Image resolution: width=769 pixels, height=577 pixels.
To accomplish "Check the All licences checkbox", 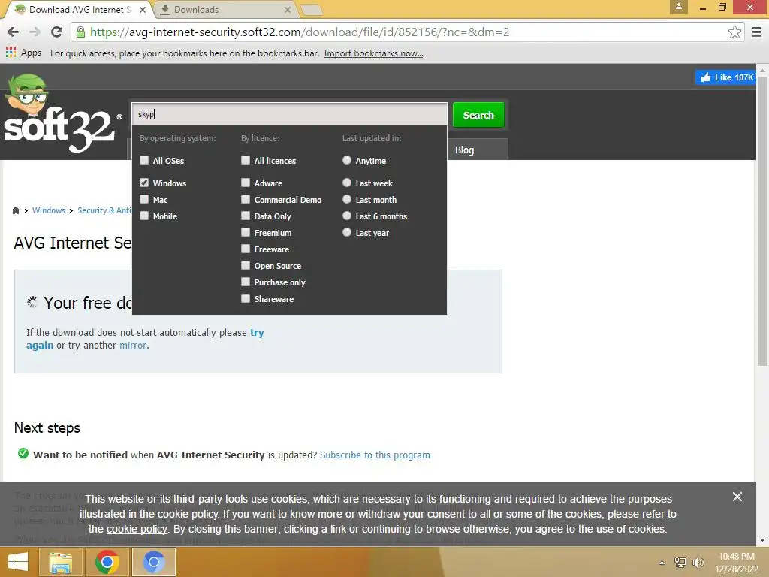I will 246,160.
